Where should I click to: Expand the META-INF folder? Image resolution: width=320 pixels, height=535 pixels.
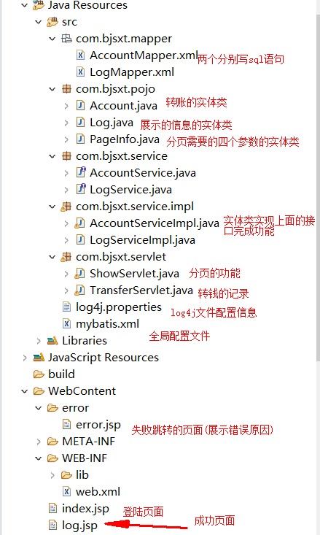(x=38, y=442)
